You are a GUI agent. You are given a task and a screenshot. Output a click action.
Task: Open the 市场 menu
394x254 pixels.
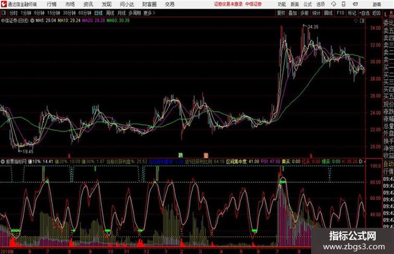coord(70,4)
